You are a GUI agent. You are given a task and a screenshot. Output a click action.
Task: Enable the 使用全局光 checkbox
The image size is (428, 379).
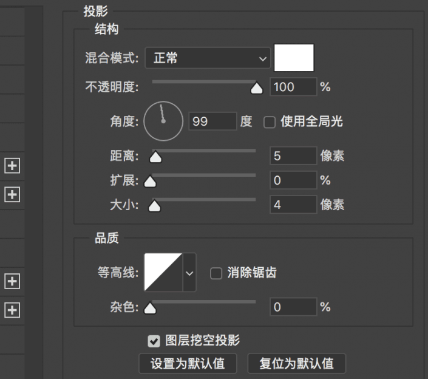(270, 122)
